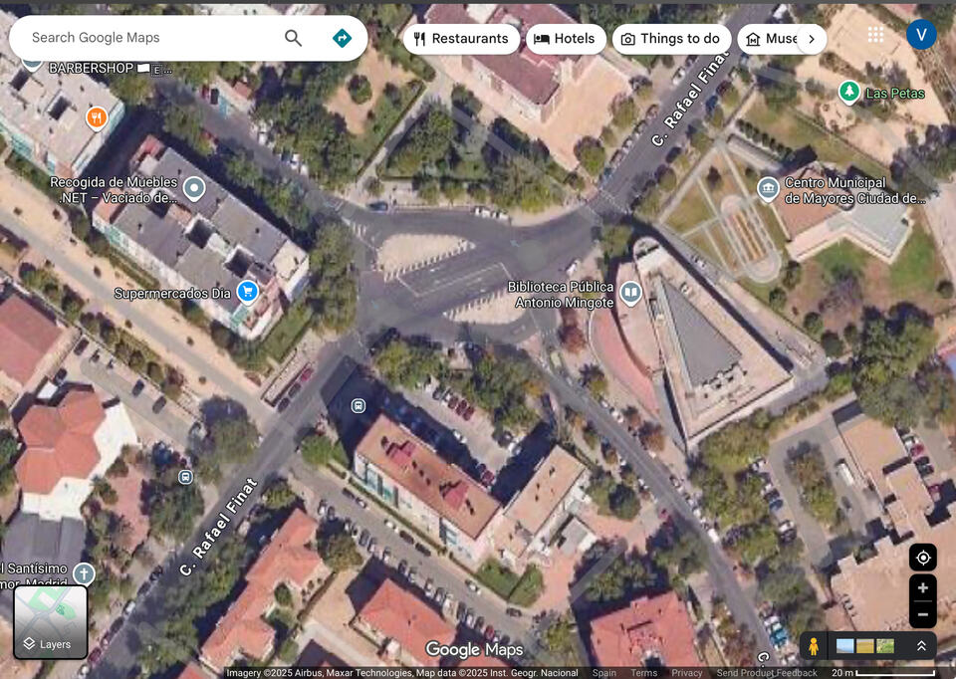Open the Google apps grid
The image size is (956, 679).
point(875,35)
